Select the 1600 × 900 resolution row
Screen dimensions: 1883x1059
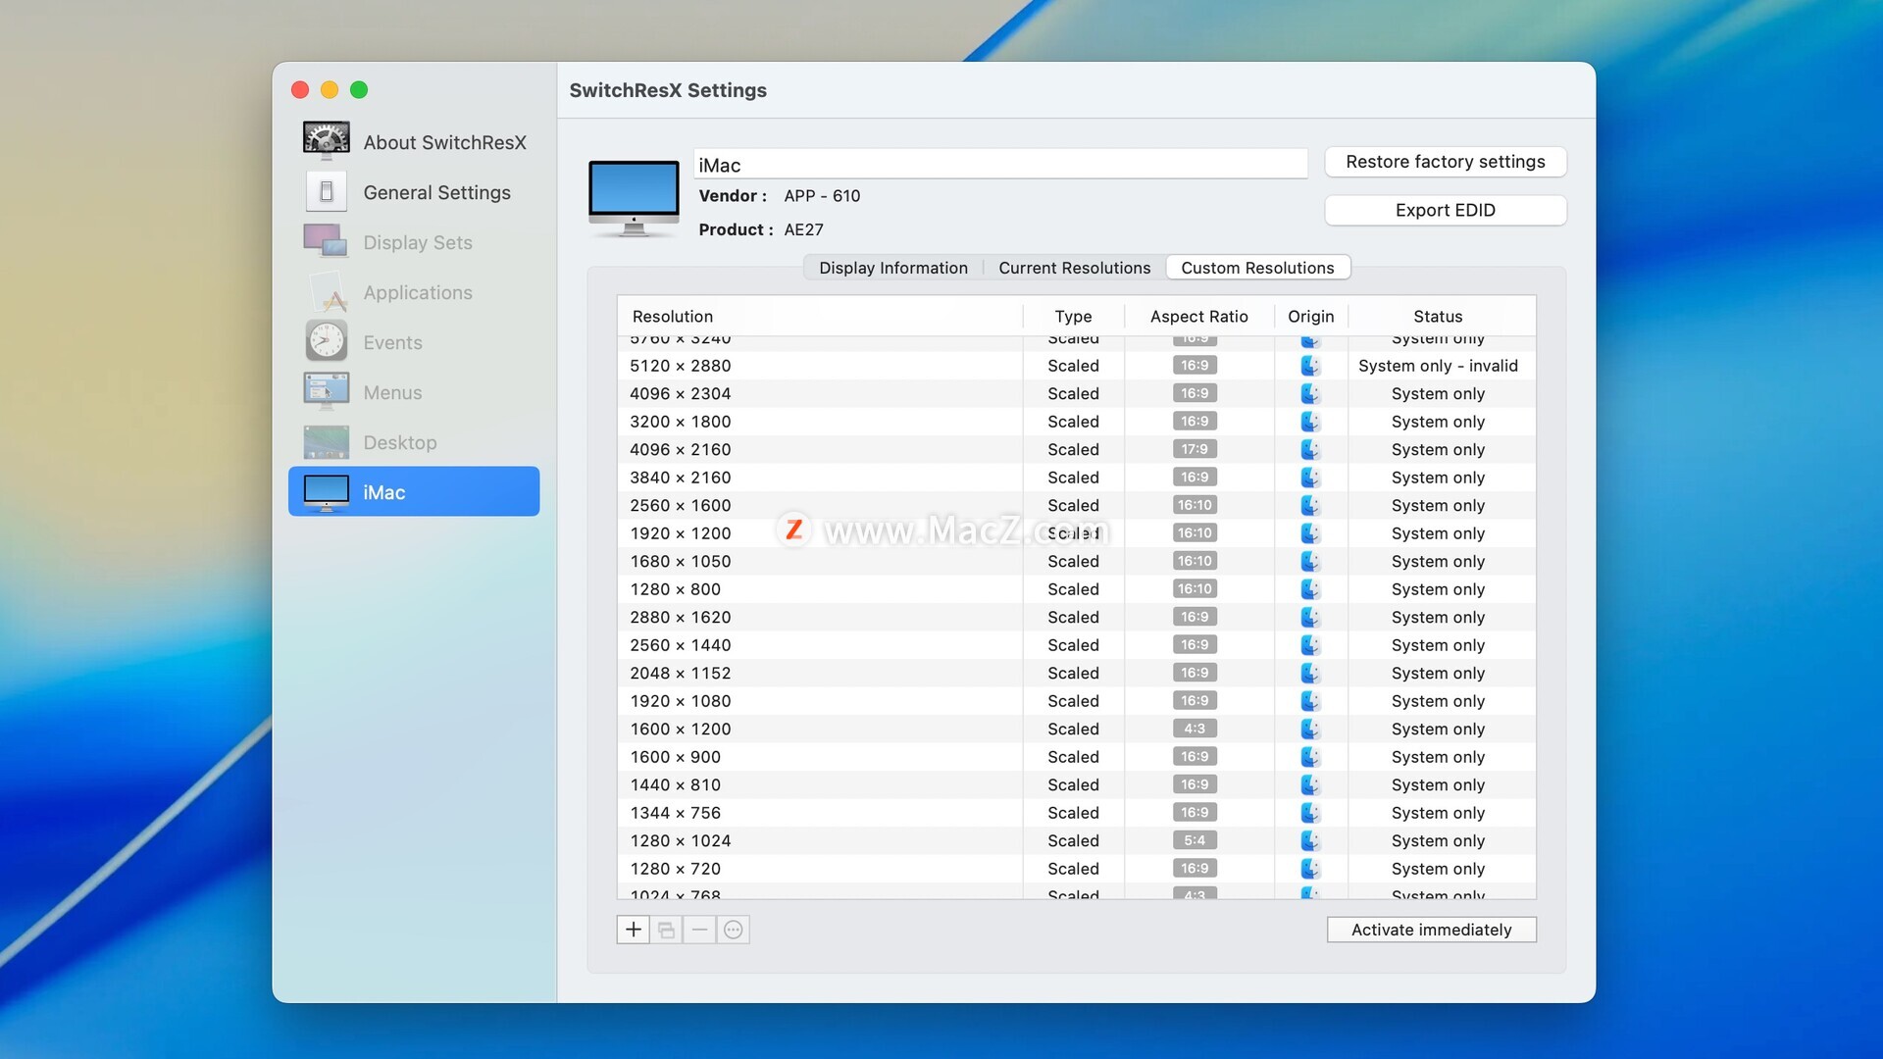(x=1076, y=757)
